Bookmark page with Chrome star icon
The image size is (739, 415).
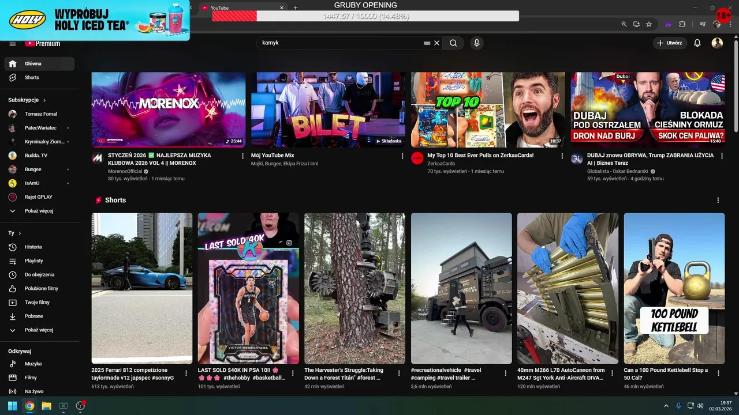pos(649,24)
